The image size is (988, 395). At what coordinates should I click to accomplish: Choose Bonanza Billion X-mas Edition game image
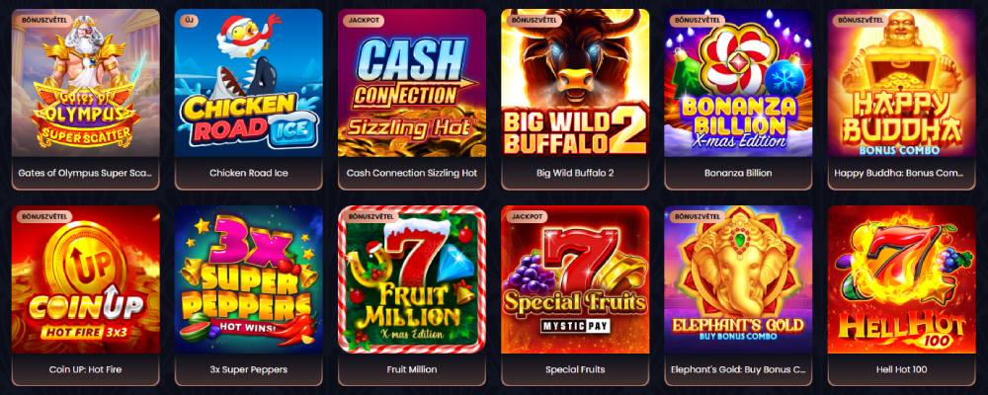[x=738, y=83]
